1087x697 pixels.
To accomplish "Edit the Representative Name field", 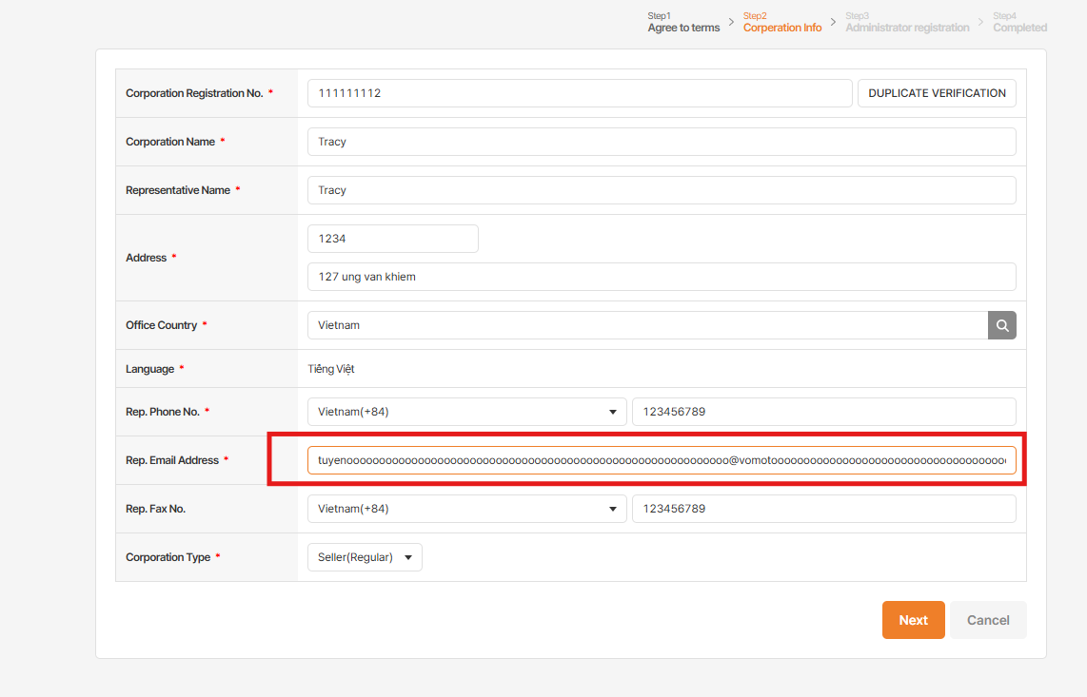I will (662, 190).
